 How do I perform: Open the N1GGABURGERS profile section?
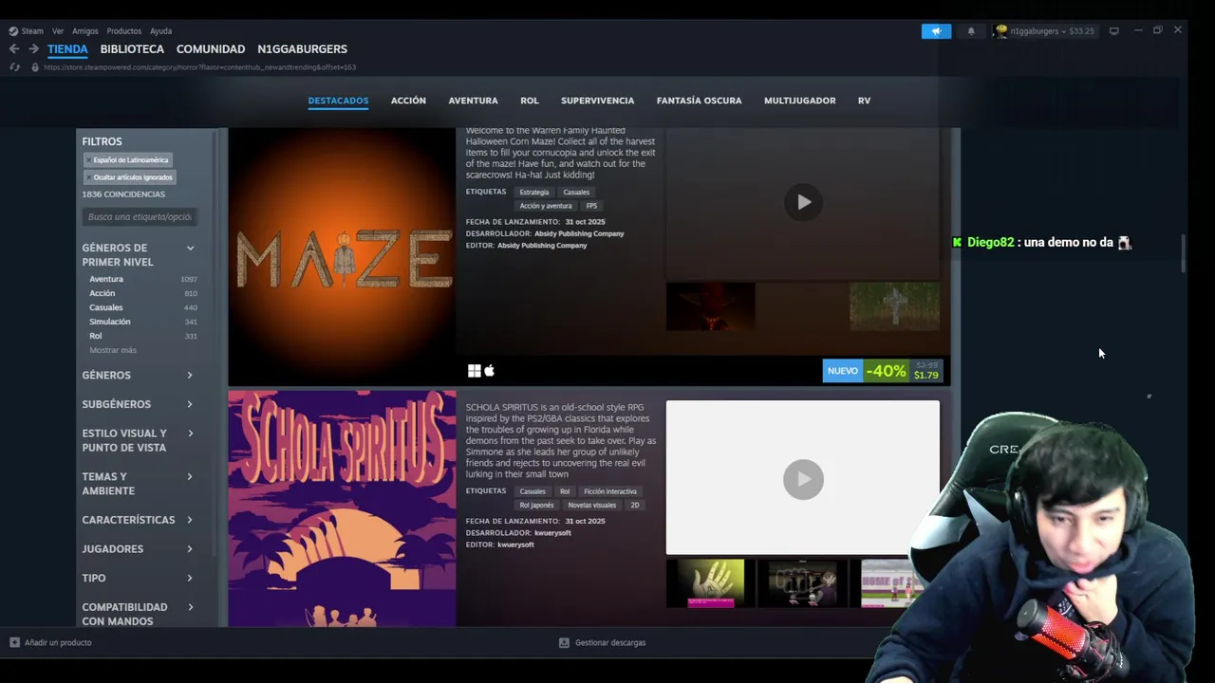pyautogui.click(x=302, y=49)
